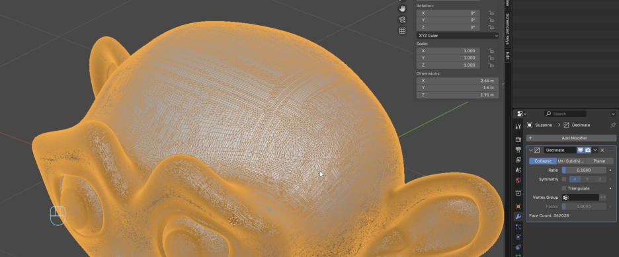Click the Scale X value field
Viewport: 619px width, 257px height.
[x=448, y=51]
